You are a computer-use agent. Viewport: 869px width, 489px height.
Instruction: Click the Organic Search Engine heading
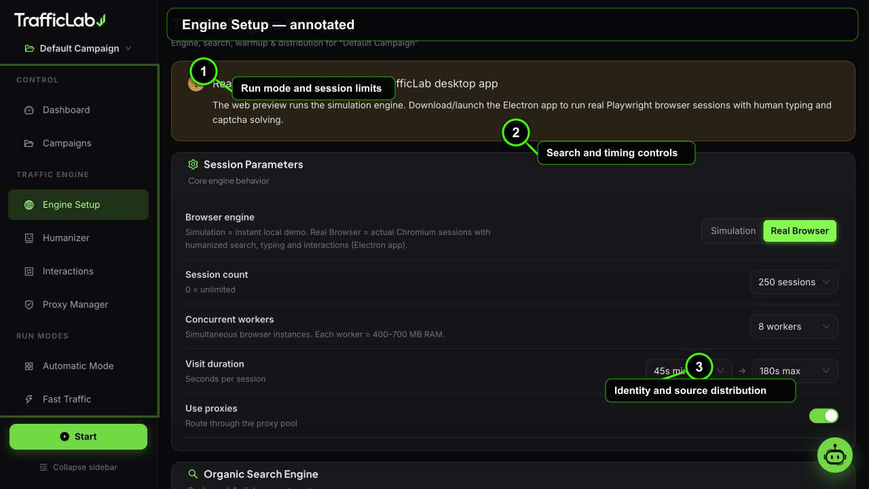261,474
